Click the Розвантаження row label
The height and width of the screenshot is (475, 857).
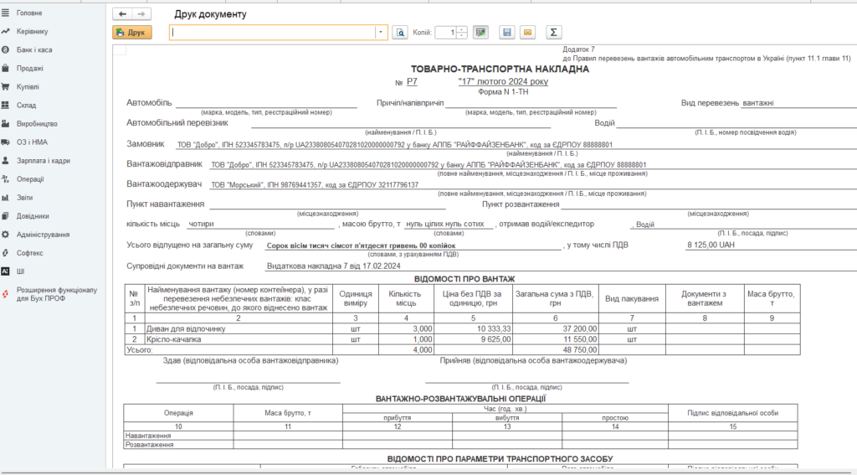click(149, 445)
